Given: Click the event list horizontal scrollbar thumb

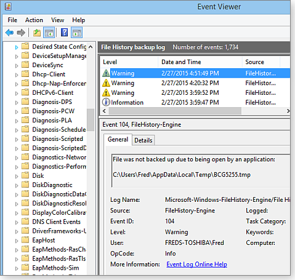Looking at the screenshot, I should (x=175, y=111).
